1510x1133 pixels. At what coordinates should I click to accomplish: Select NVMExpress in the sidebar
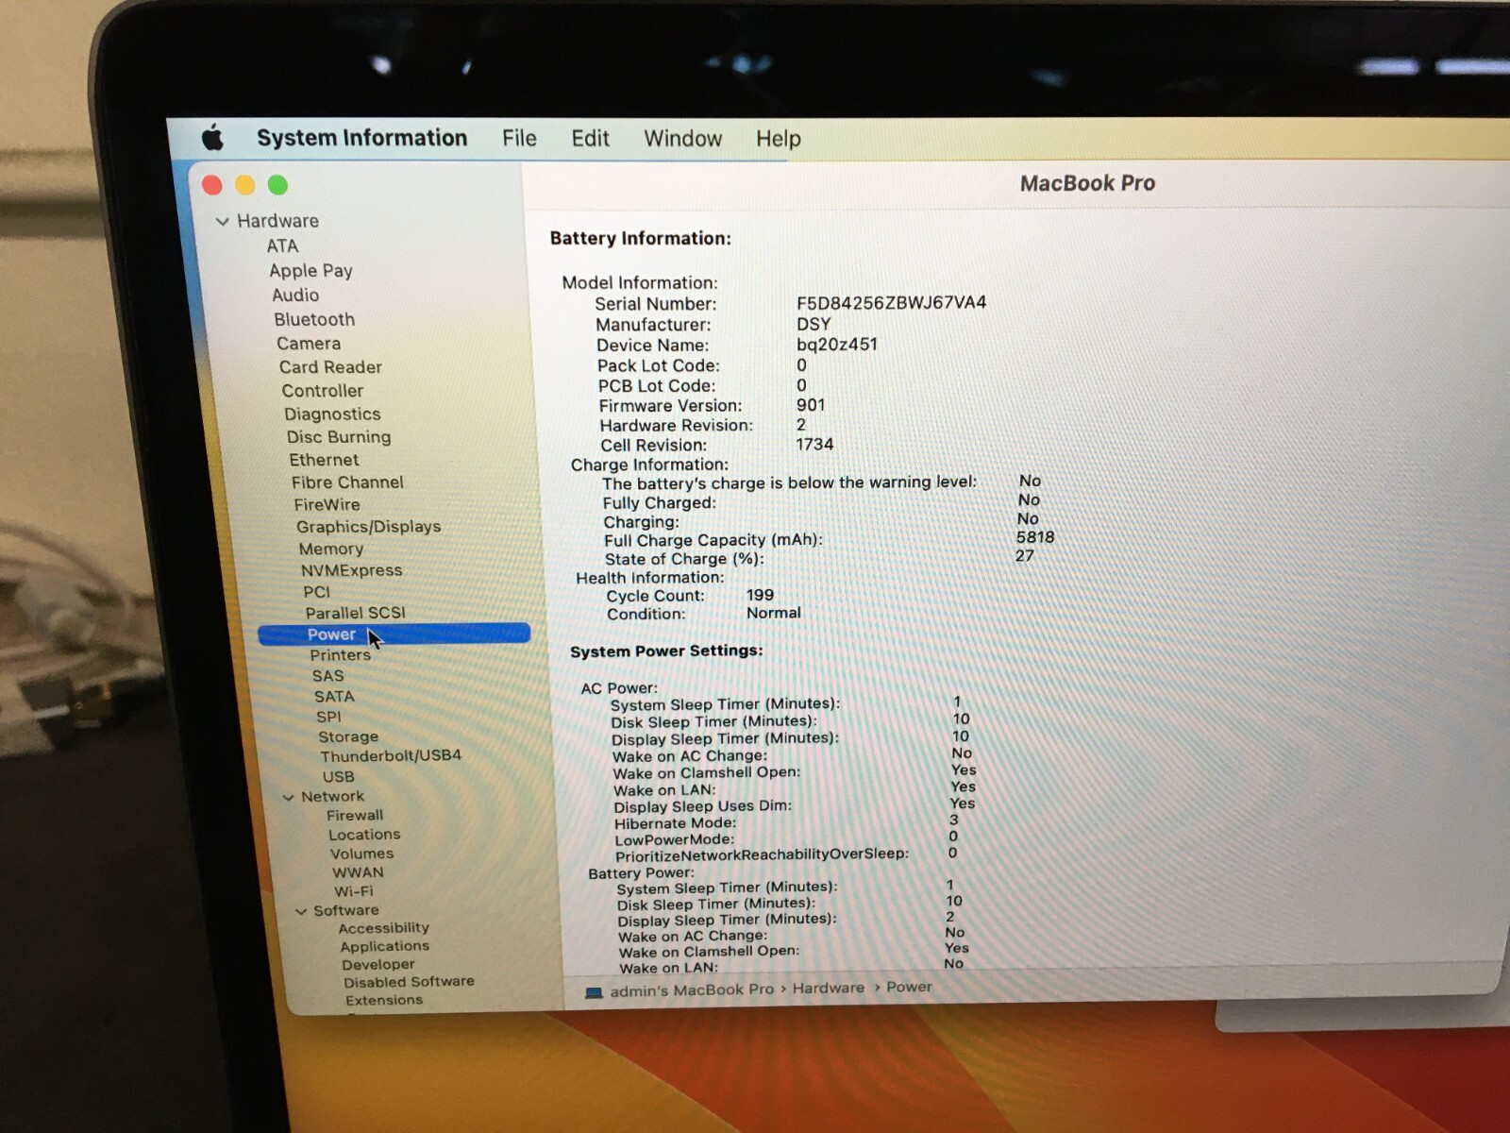(351, 571)
